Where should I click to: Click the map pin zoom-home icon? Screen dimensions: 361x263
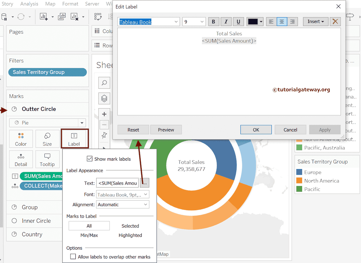pos(104,135)
